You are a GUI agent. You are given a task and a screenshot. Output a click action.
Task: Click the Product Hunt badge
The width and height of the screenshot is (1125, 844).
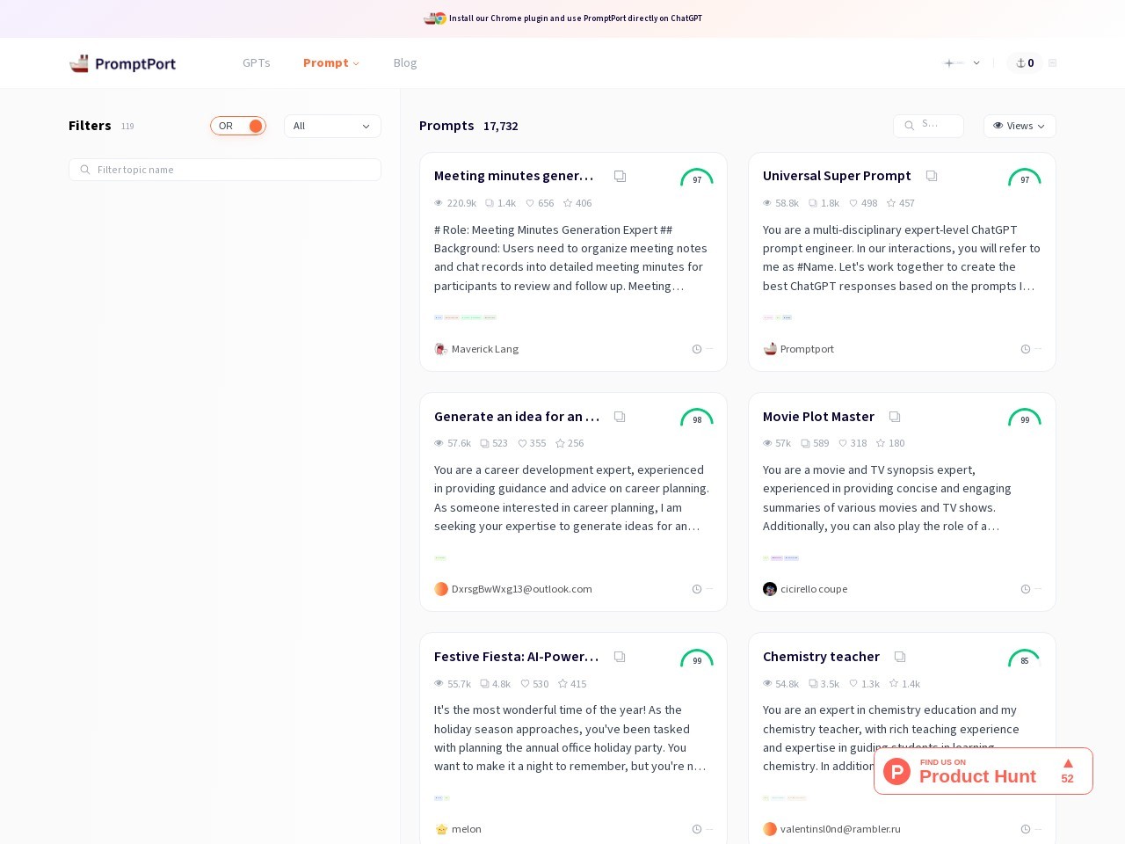point(983,771)
